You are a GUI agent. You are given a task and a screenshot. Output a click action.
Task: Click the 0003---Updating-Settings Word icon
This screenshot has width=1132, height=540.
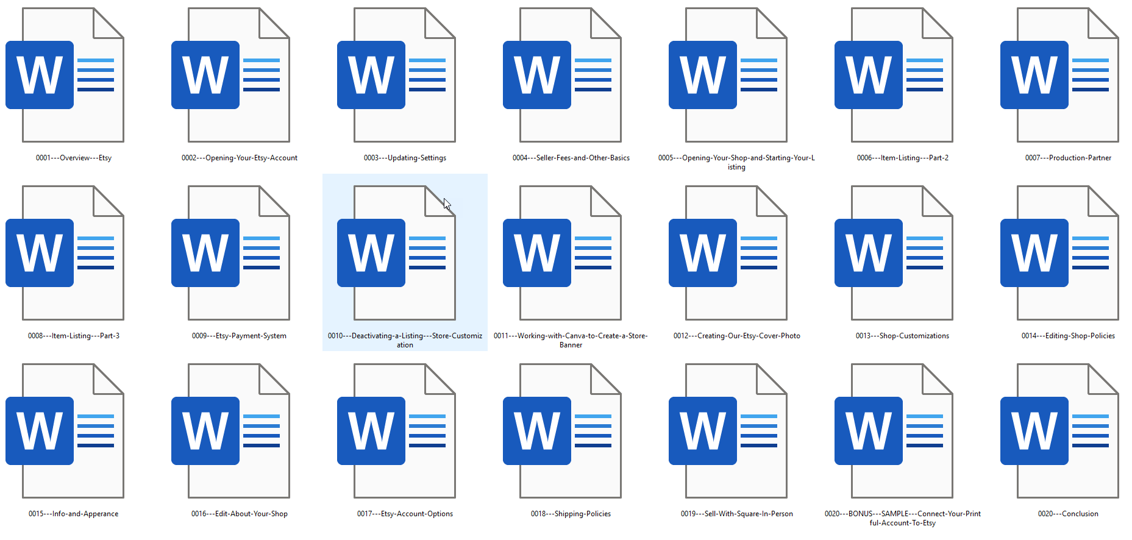click(x=396, y=75)
